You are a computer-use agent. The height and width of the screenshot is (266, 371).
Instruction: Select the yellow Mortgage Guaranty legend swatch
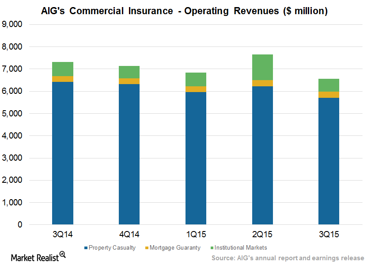click(x=147, y=248)
